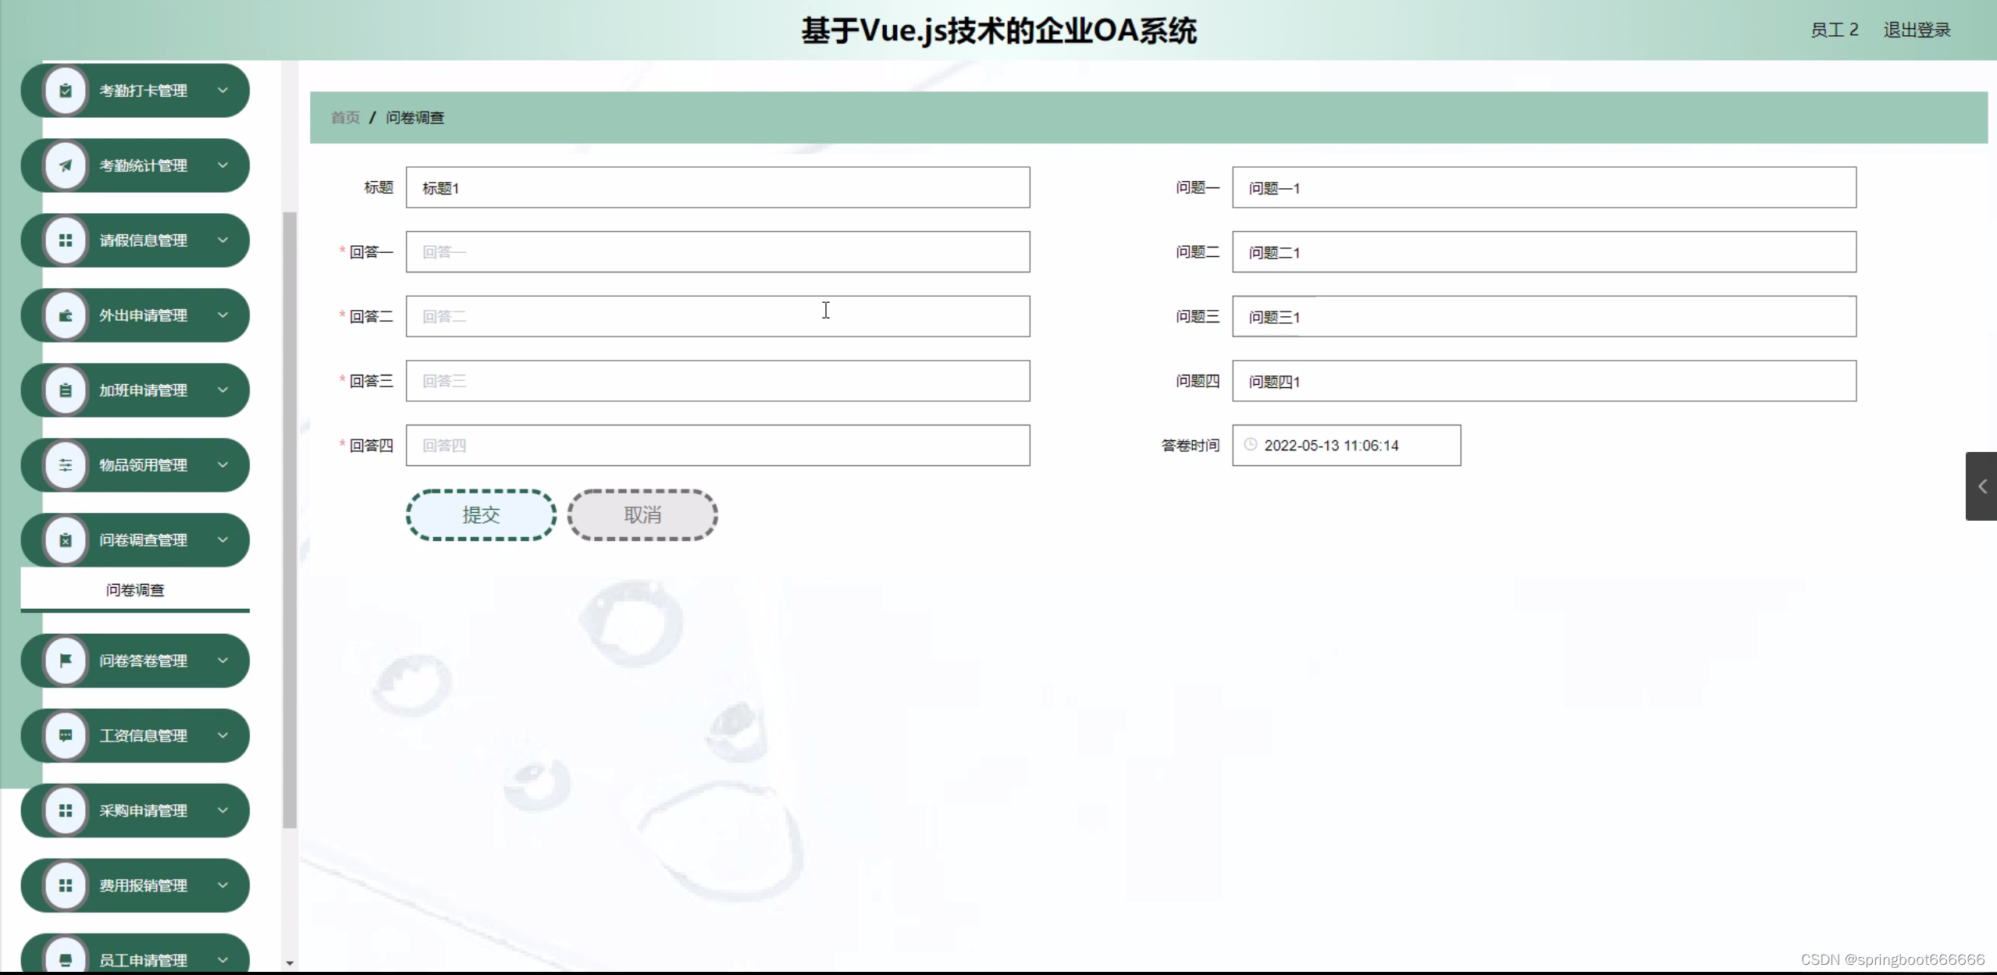Screen dimensions: 1997x975
Task: Expand 工资信息管理 menu chevron
Action: point(223,735)
